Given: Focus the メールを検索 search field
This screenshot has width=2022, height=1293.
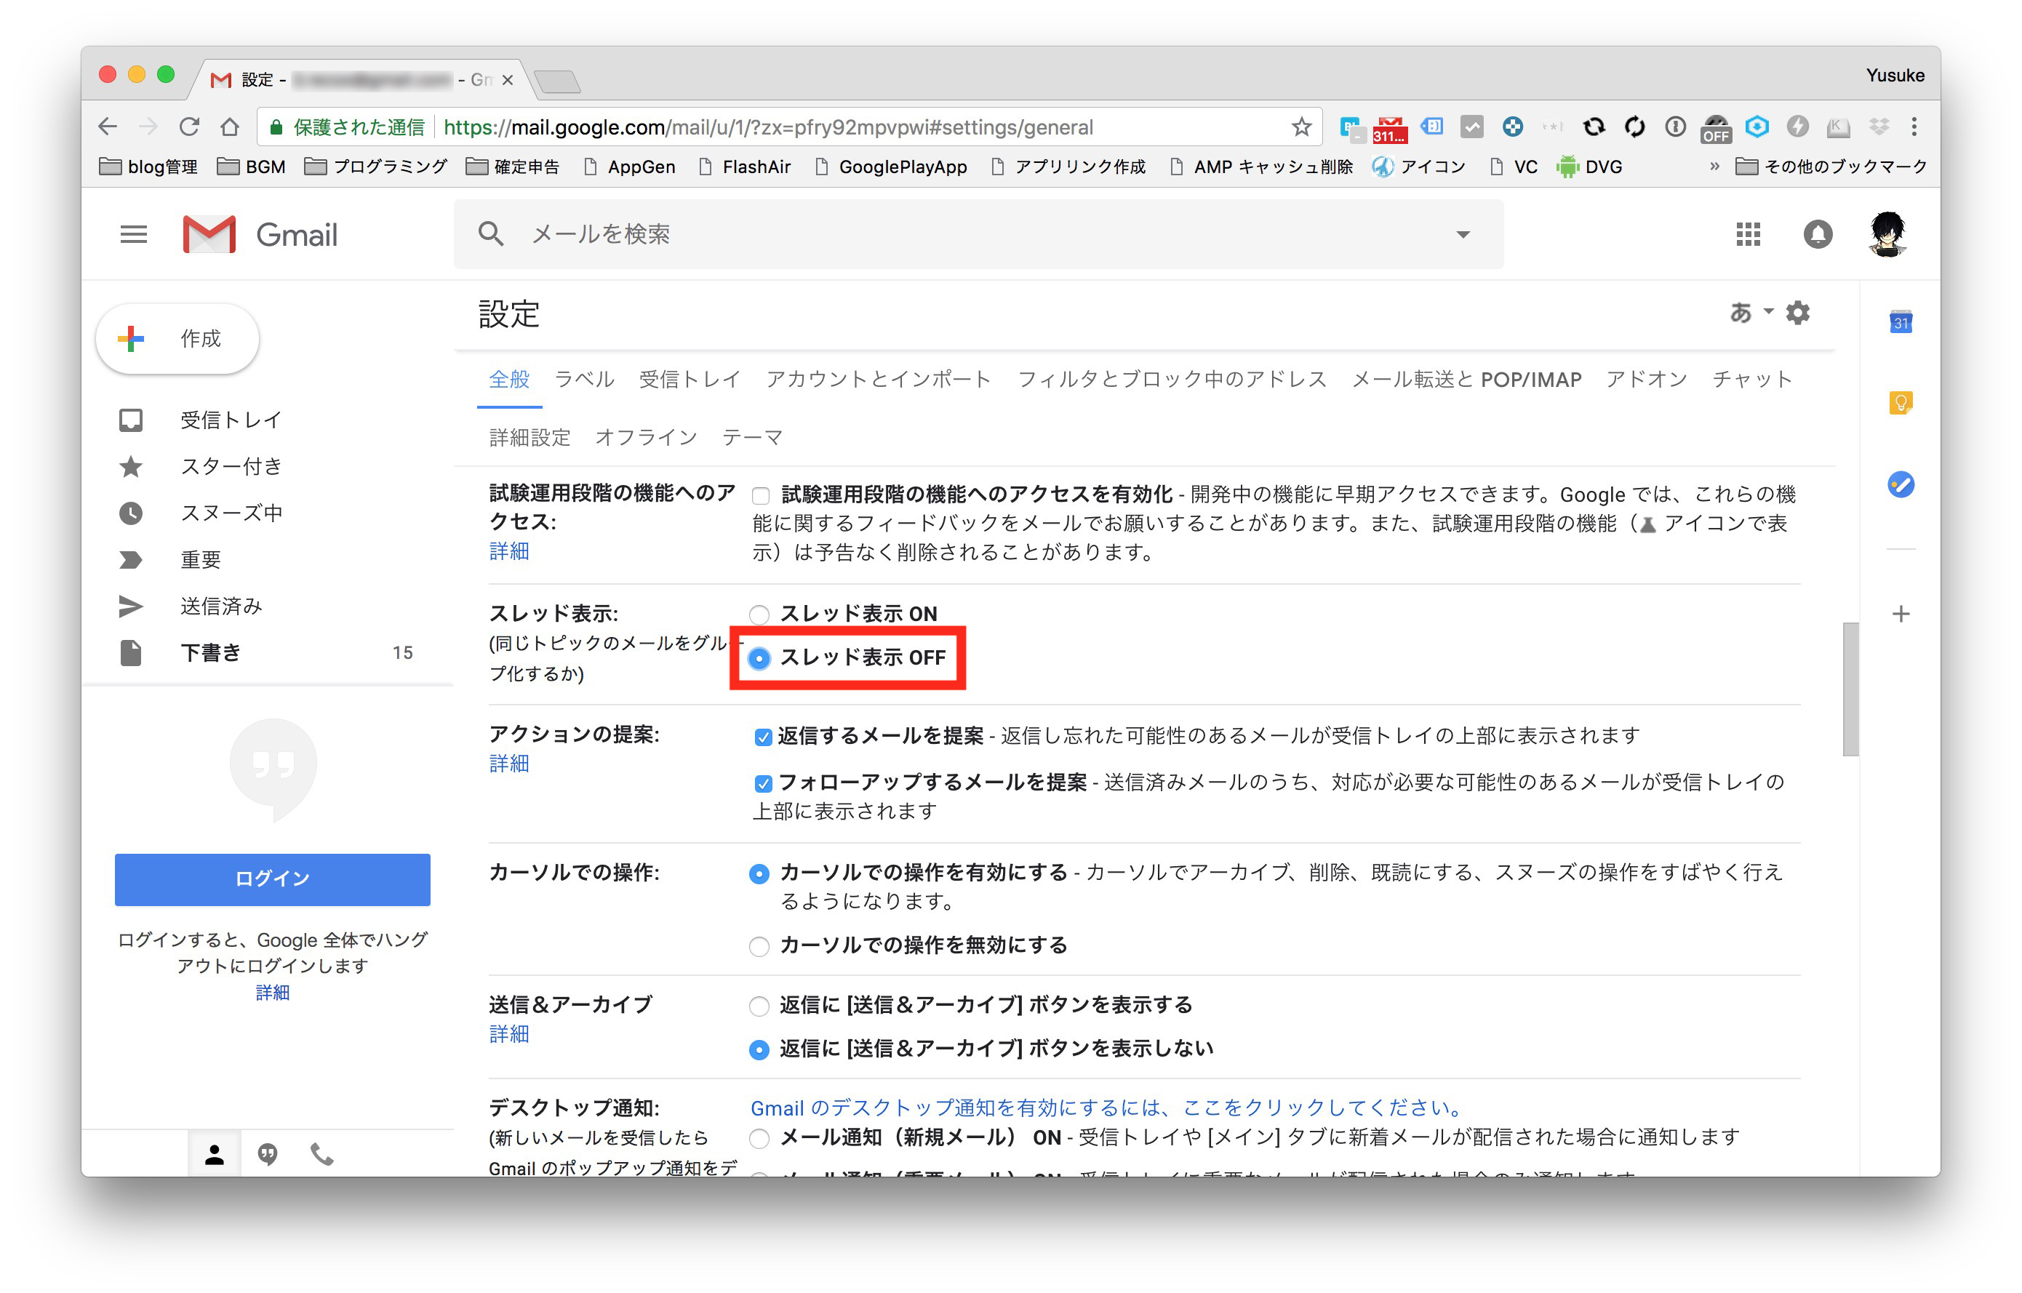Looking at the screenshot, I should pyautogui.click(x=978, y=234).
